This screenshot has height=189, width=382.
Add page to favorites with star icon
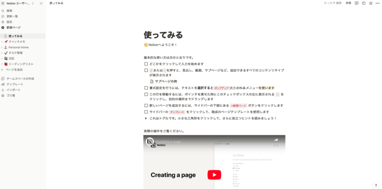coord(371,3)
